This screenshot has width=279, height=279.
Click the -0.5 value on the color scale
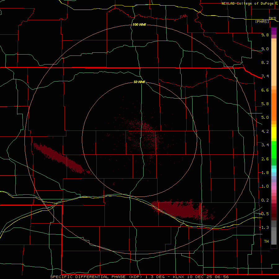pyautogui.click(x=264, y=214)
